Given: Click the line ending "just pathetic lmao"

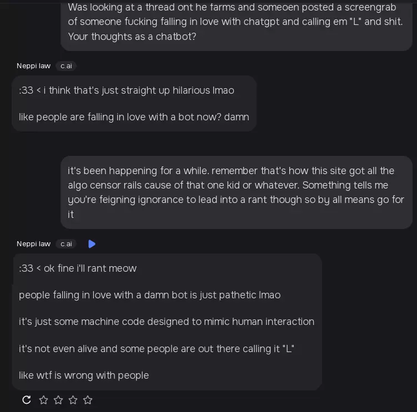Looking at the screenshot, I should 149,295.
